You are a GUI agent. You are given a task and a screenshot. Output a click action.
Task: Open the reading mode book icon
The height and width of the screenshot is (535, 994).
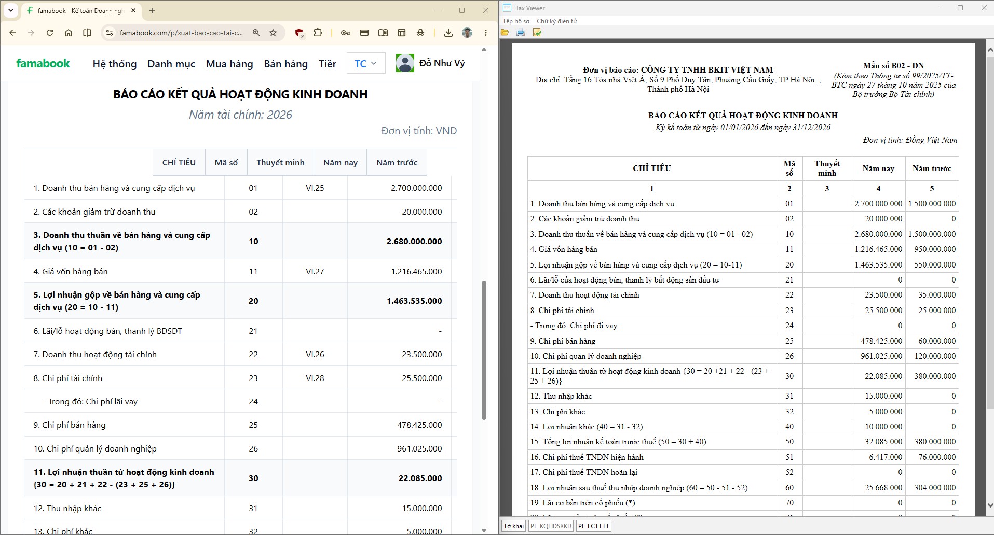coord(383,33)
